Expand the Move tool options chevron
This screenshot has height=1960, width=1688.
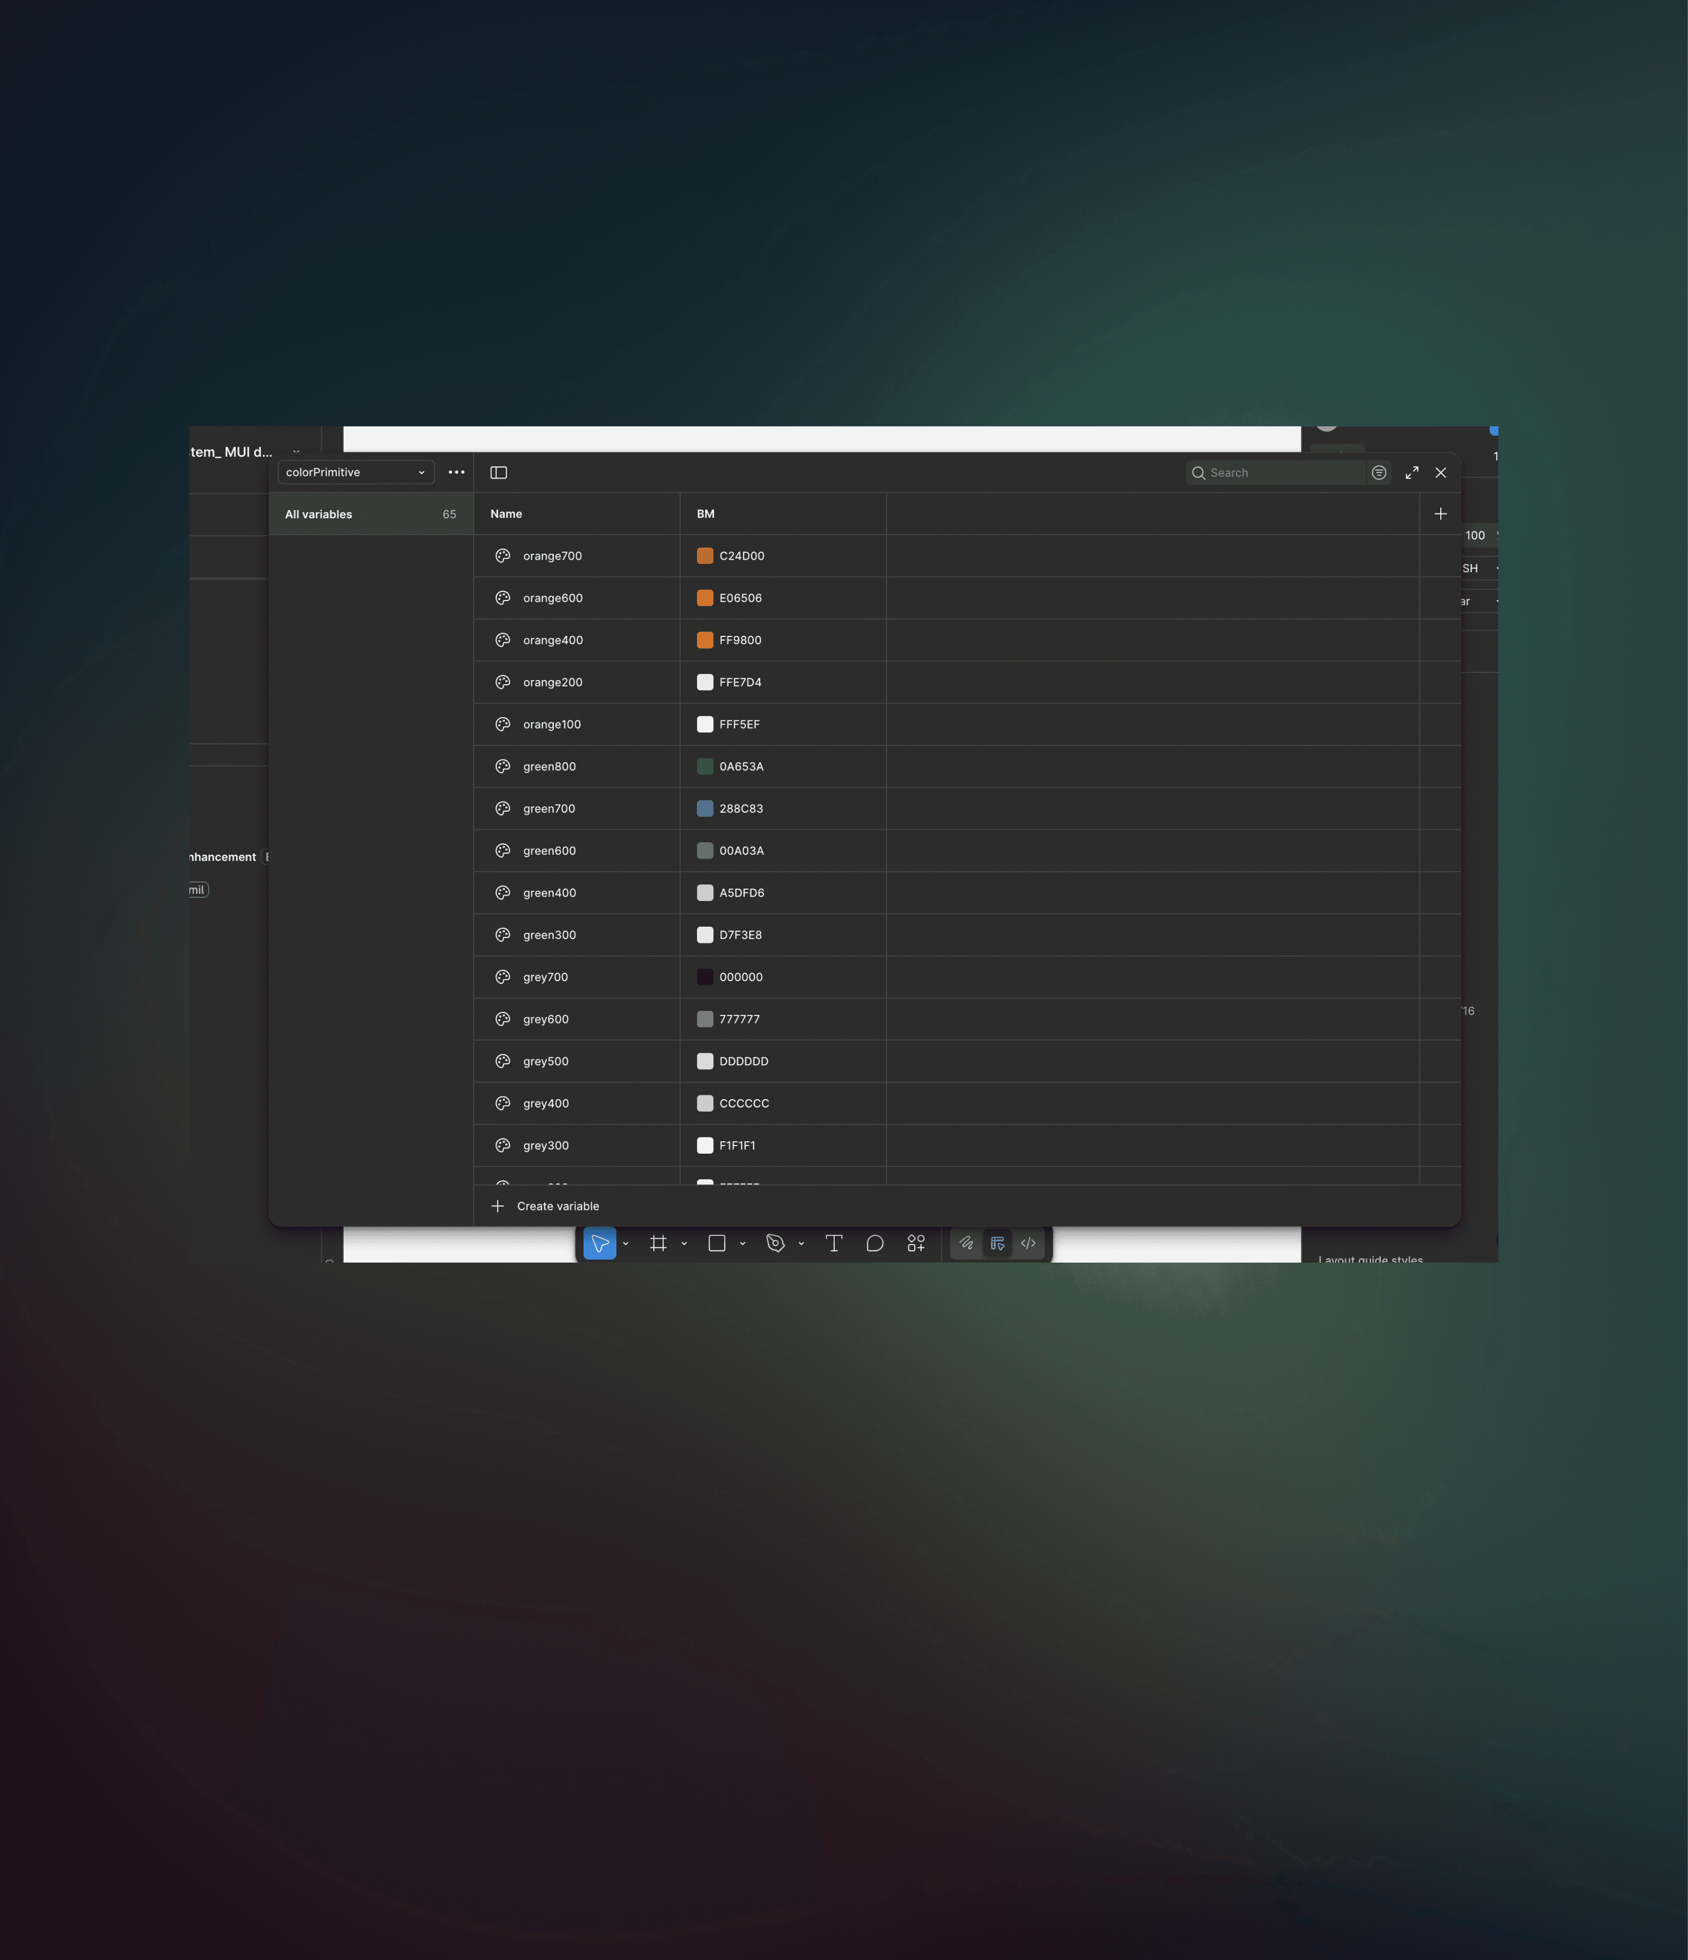click(626, 1244)
